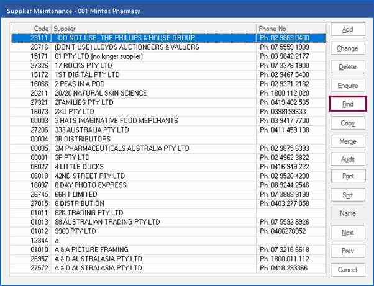Click phone Ph. 07 5559 1999

point(285,47)
